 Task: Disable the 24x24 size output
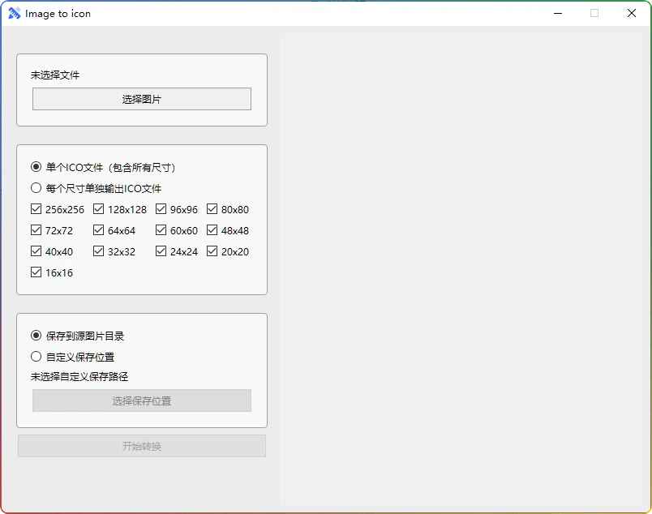point(161,251)
